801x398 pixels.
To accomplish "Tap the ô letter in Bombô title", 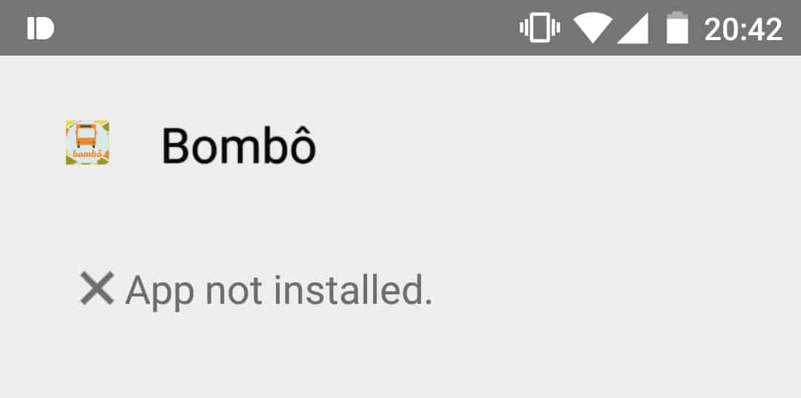I will (300, 145).
